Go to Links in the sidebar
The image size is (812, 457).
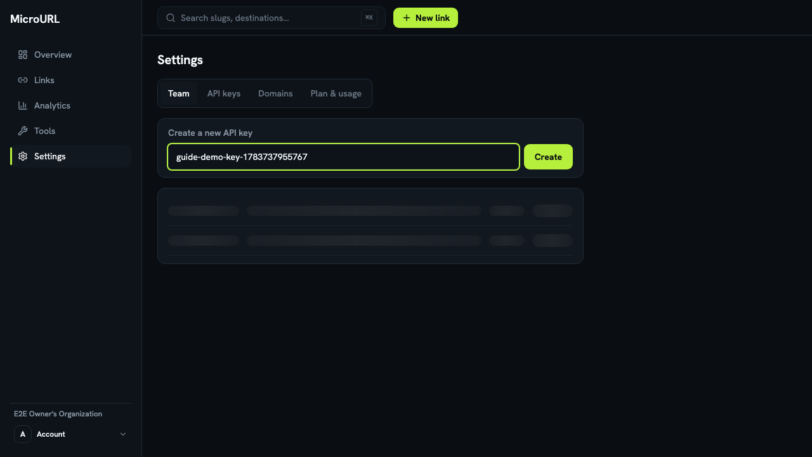[x=70, y=80]
